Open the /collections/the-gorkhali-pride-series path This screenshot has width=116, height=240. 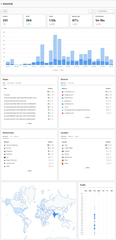(15, 101)
